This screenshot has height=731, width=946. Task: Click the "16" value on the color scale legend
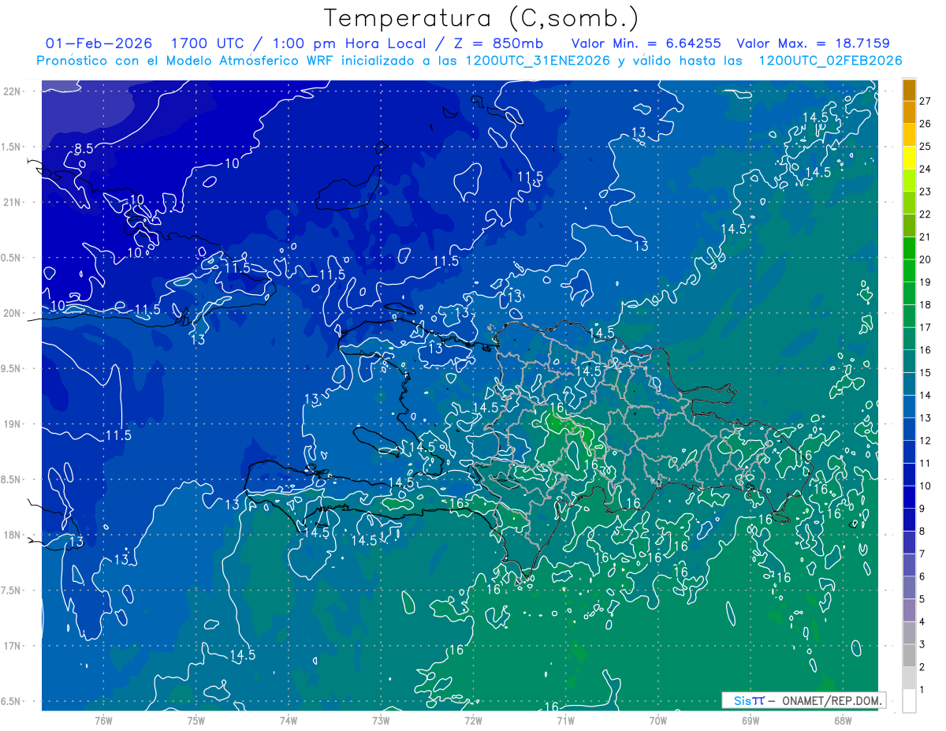pyautogui.click(x=925, y=350)
